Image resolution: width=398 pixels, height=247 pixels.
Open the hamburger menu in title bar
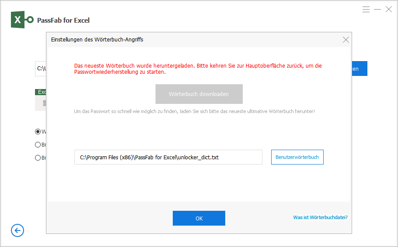[x=366, y=9]
